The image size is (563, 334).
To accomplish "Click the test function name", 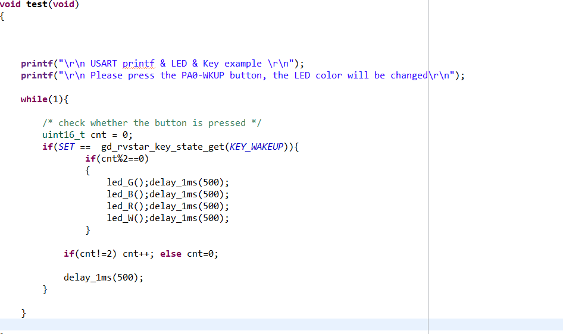I will 37,5.
